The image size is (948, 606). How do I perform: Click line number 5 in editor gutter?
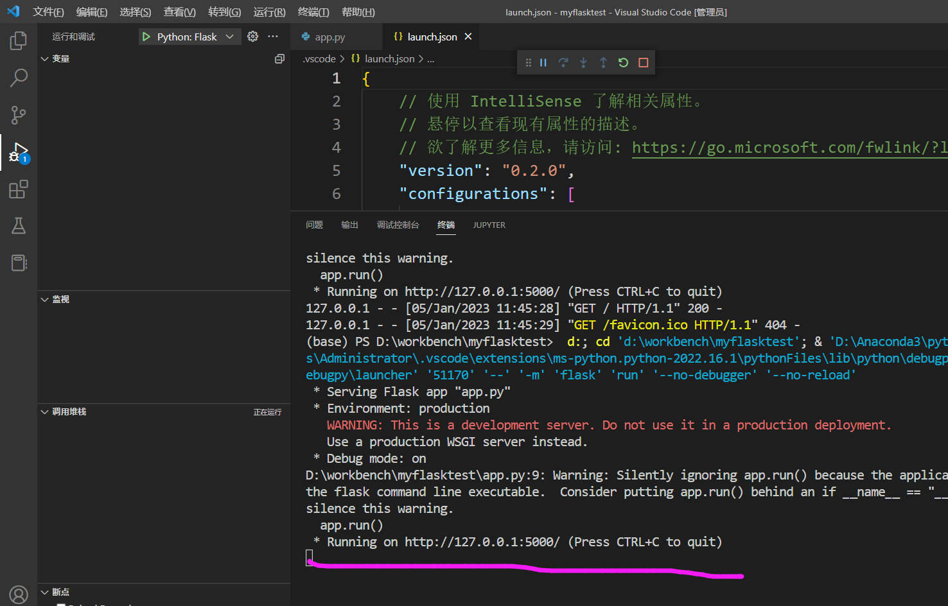tap(336, 171)
